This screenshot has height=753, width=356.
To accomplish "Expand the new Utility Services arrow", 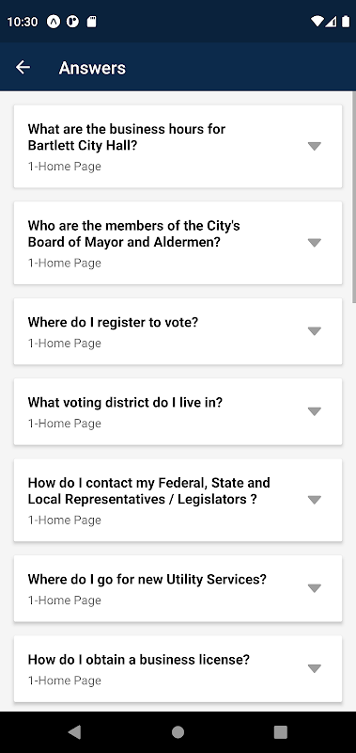I will (x=315, y=587).
